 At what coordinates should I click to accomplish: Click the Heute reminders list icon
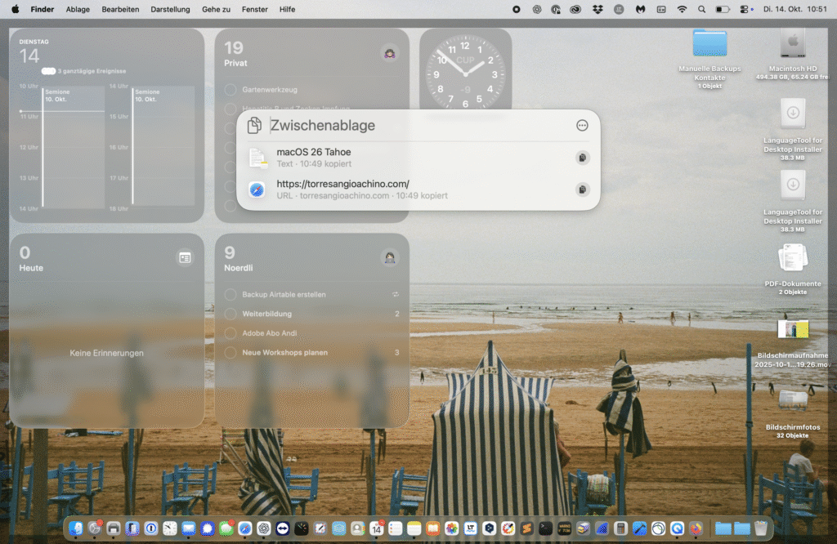coord(185,257)
